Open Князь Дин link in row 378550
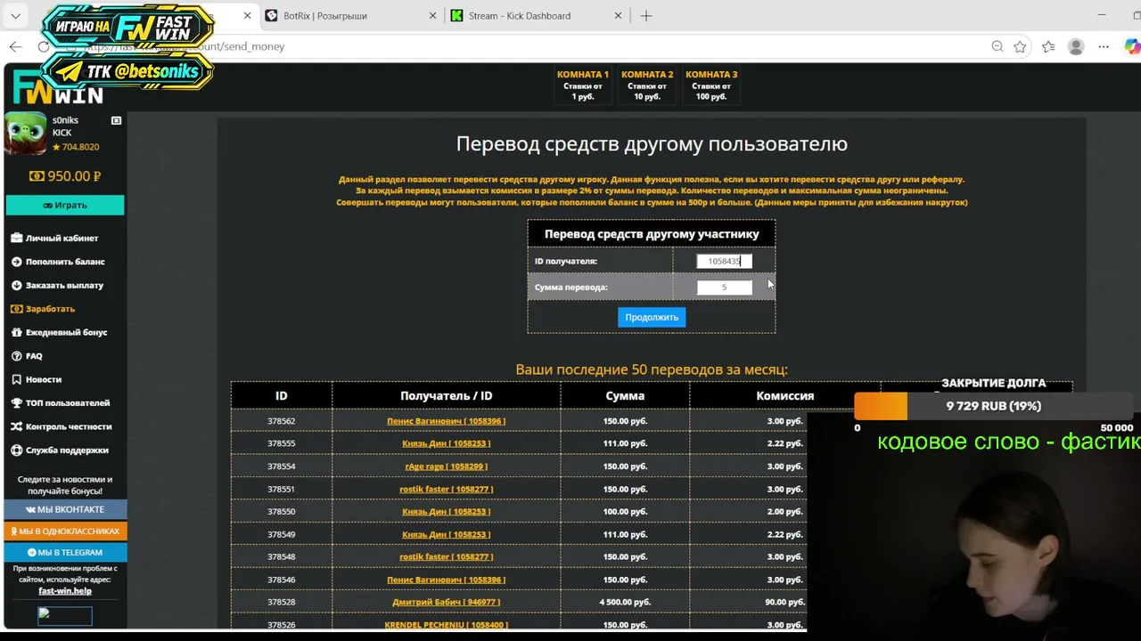Image resolution: width=1141 pixels, height=641 pixels. [x=446, y=512]
